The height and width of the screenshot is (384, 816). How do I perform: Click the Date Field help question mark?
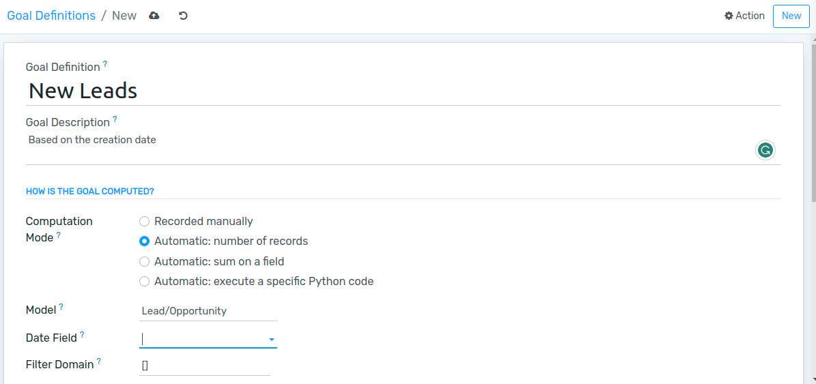click(x=82, y=334)
